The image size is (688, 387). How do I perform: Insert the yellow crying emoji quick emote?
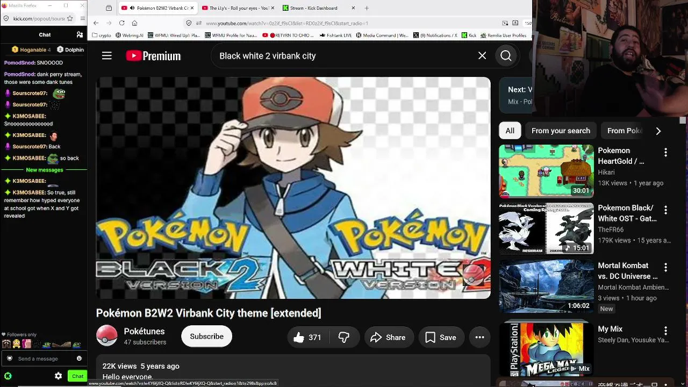pos(16,344)
